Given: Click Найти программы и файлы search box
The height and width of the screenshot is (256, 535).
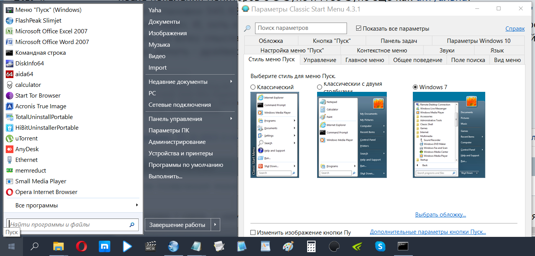Looking at the screenshot, I should coord(73,225).
